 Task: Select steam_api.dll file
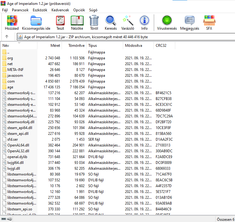pyautogui.click(x=88, y=134)
